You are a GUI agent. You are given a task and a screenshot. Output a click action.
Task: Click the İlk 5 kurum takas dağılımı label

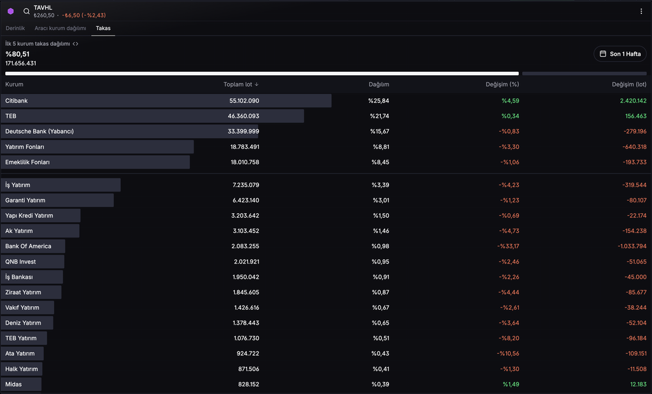point(38,44)
